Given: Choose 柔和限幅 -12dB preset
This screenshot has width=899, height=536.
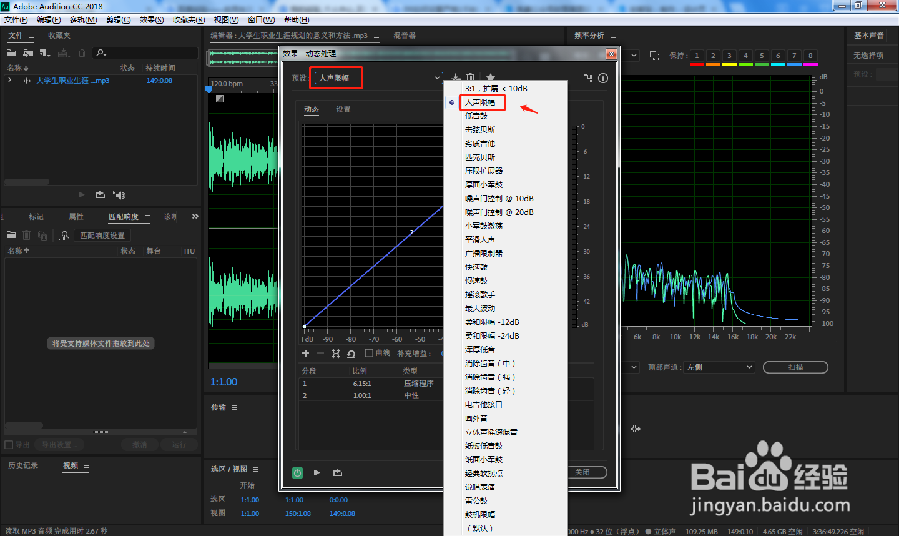Looking at the screenshot, I should click(x=492, y=322).
